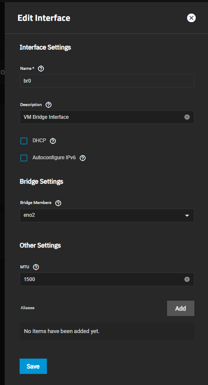Viewport: 208px width, 385px height.
Task: Expand Bridge Members dropdown arrow
Action: pyautogui.click(x=187, y=215)
